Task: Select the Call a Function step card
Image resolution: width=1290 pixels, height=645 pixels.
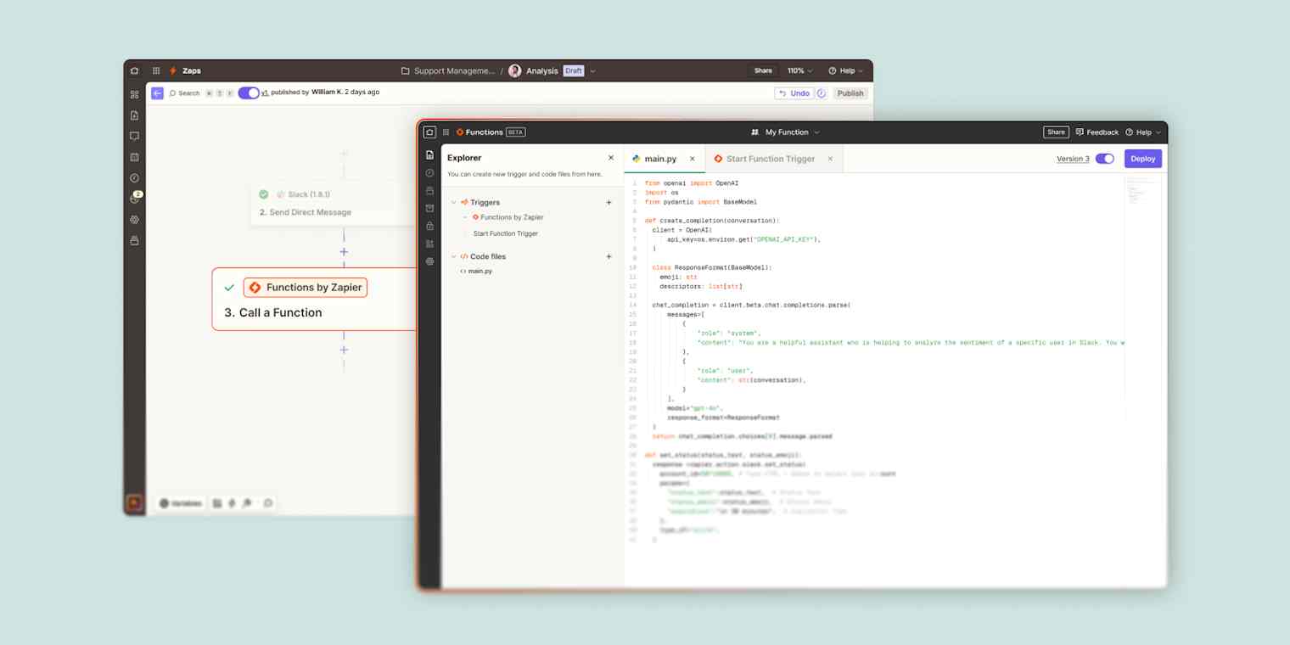Action: (314, 300)
